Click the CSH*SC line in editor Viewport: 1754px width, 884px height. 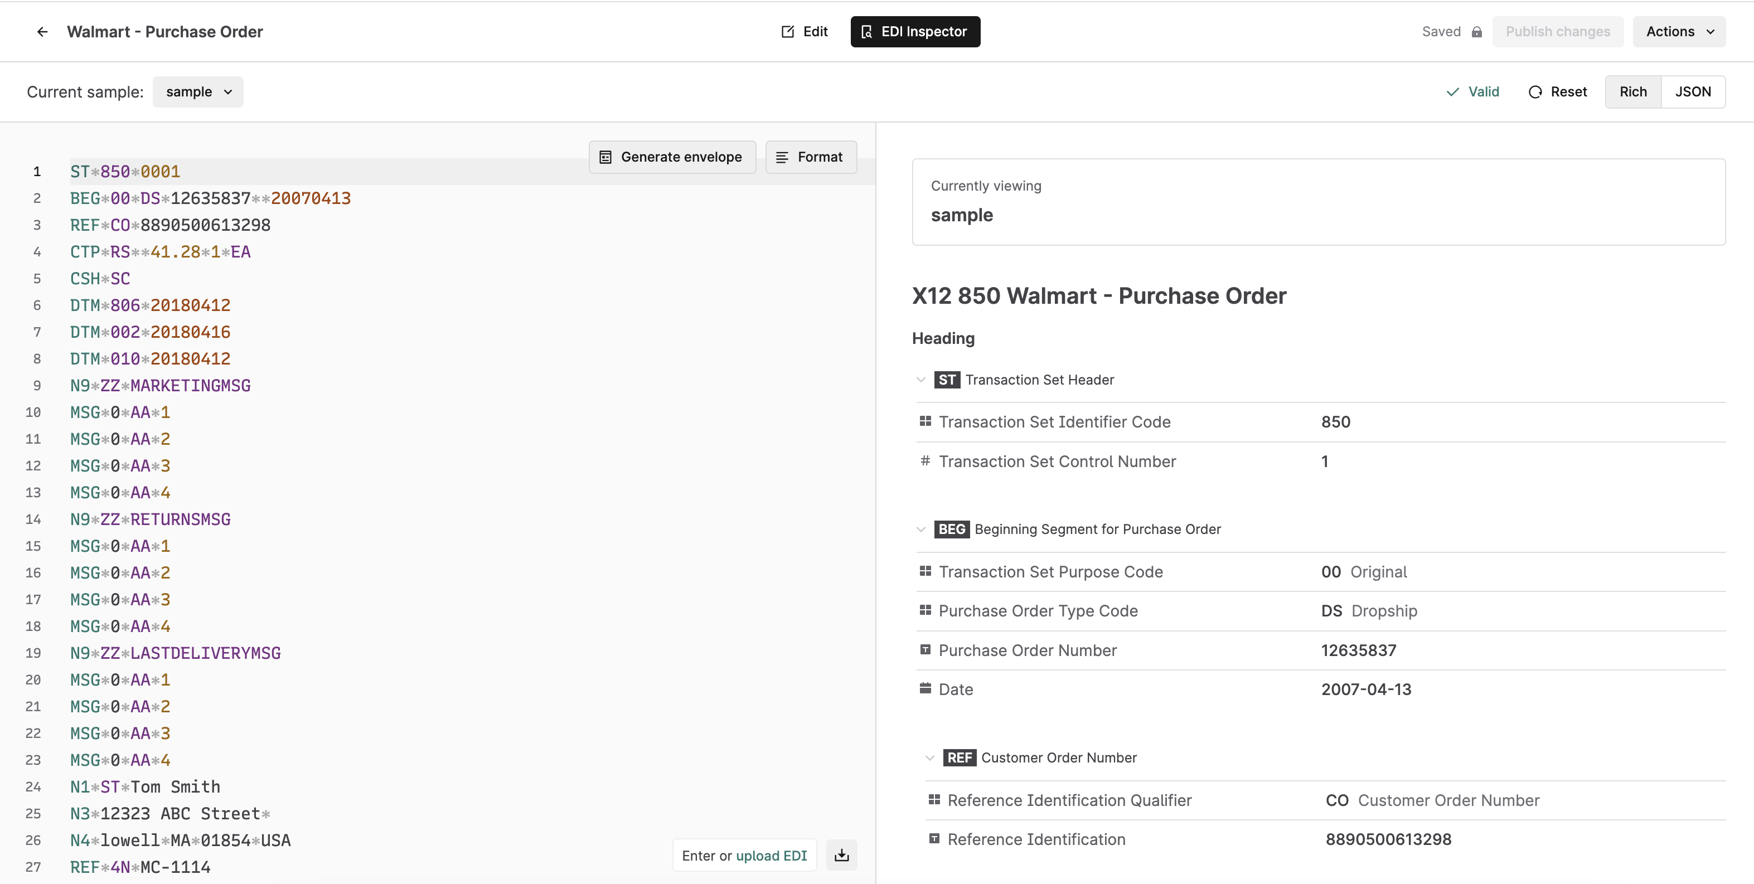click(x=100, y=278)
